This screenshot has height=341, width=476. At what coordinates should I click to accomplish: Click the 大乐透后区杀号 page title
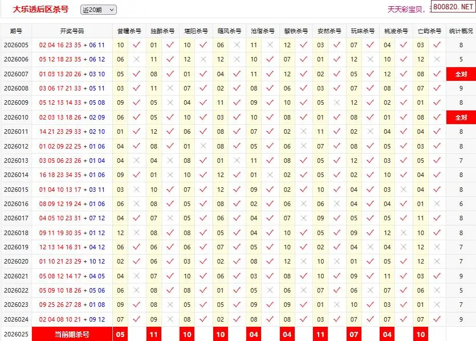pyautogui.click(x=40, y=10)
